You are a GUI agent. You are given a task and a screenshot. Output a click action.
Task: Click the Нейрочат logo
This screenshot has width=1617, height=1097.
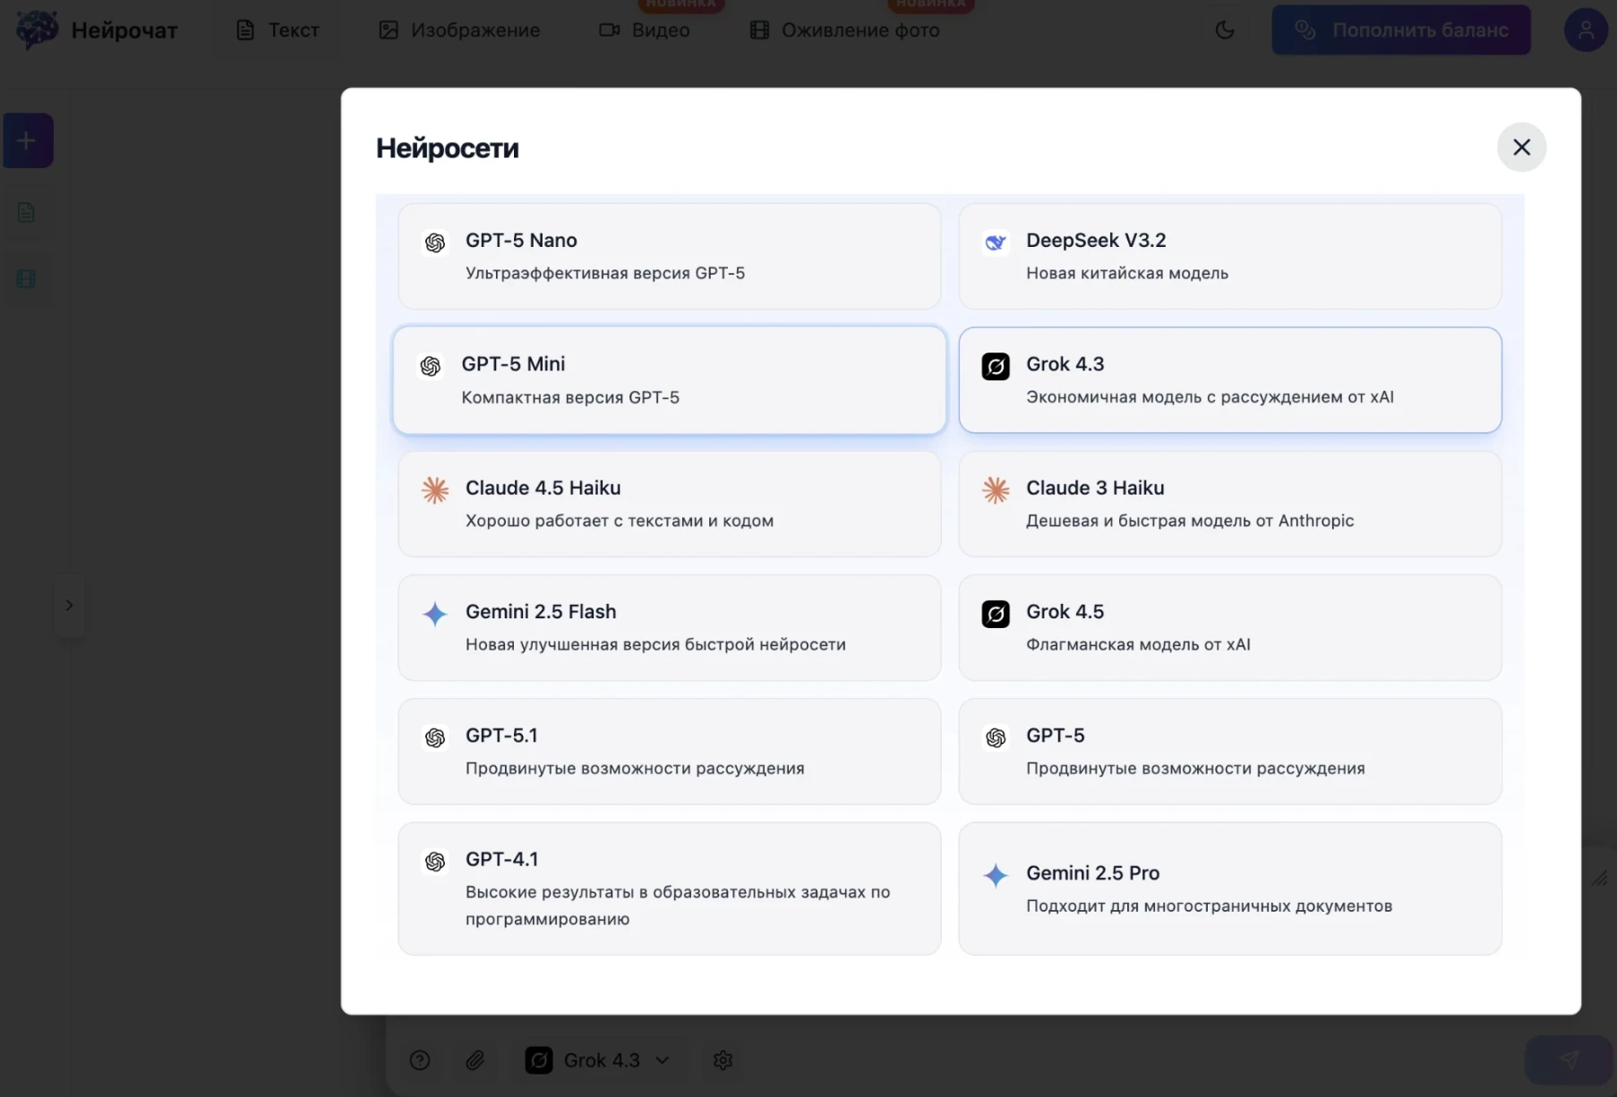38,30
